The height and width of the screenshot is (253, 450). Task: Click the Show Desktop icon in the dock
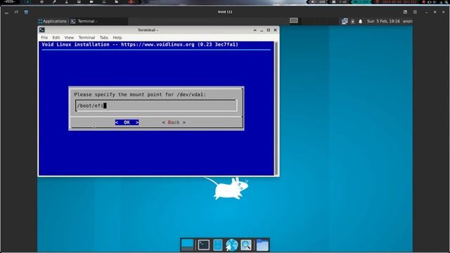tap(187, 245)
